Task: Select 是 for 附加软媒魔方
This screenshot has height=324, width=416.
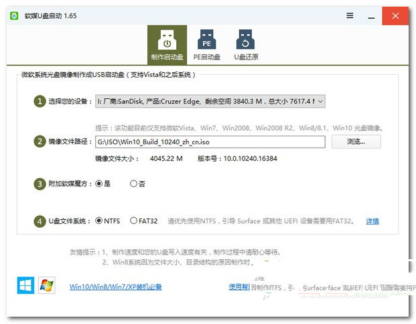Action: [x=99, y=183]
